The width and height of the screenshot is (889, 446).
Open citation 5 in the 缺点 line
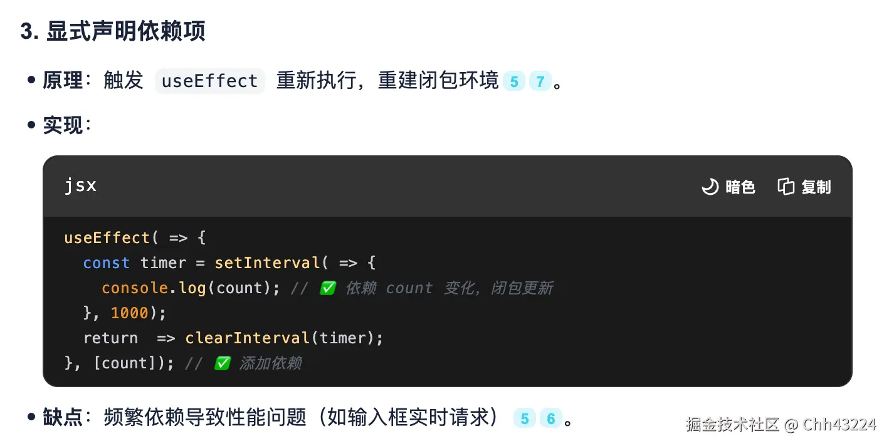(x=525, y=418)
